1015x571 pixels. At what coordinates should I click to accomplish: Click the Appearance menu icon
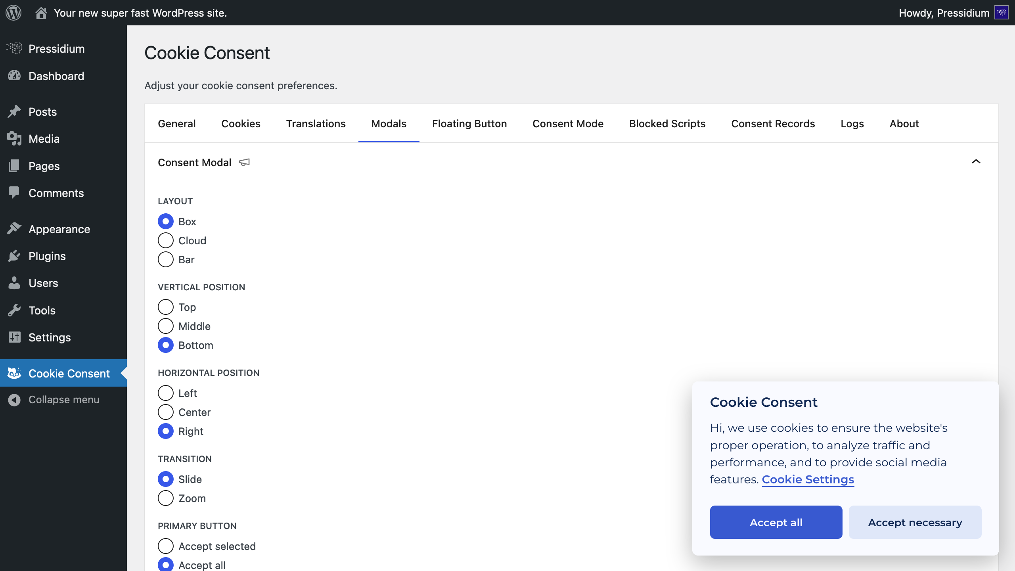(14, 228)
